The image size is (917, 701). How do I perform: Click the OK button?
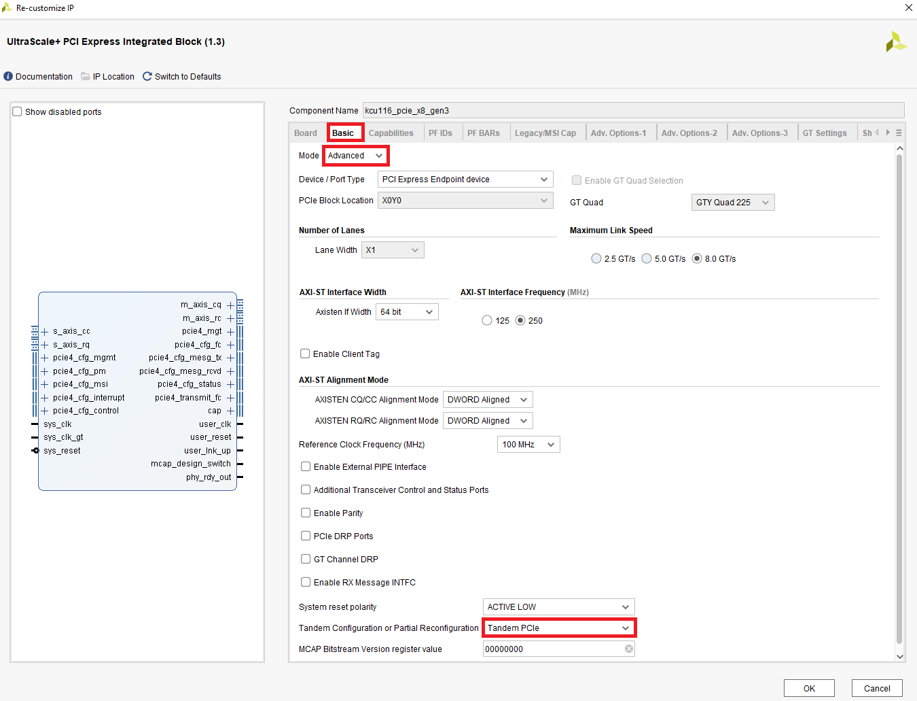809,688
